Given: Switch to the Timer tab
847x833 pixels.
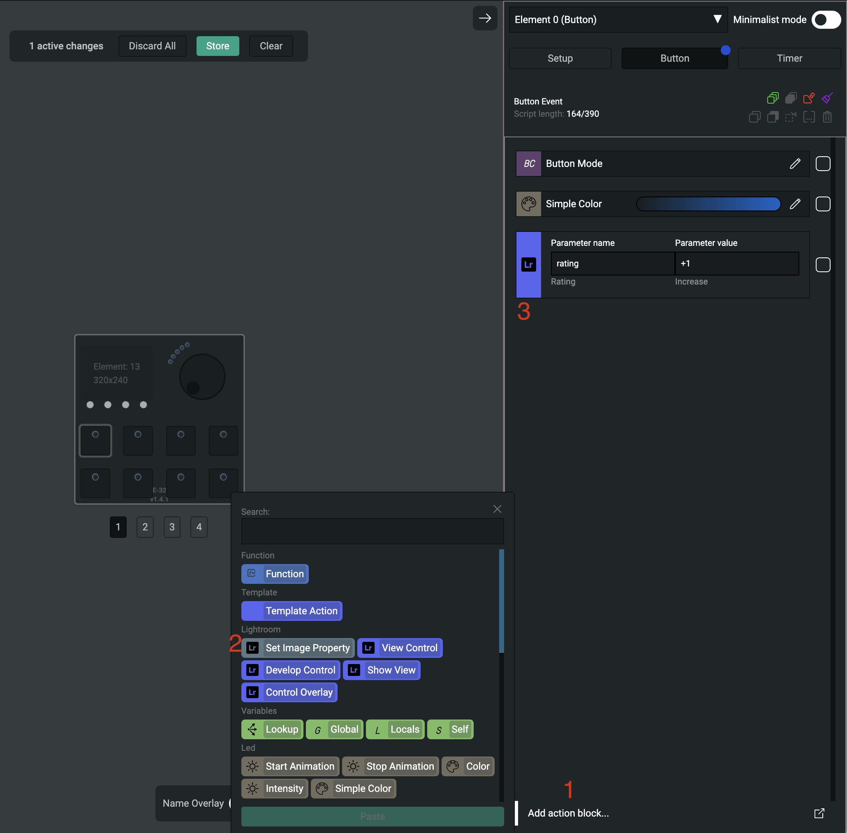Looking at the screenshot, I should coord(789,58).
